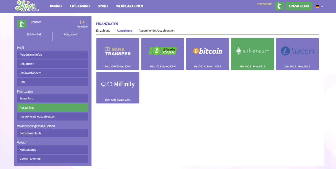Pick the bitcoin payout card
The image size is (336, 169).
point(208,54)
